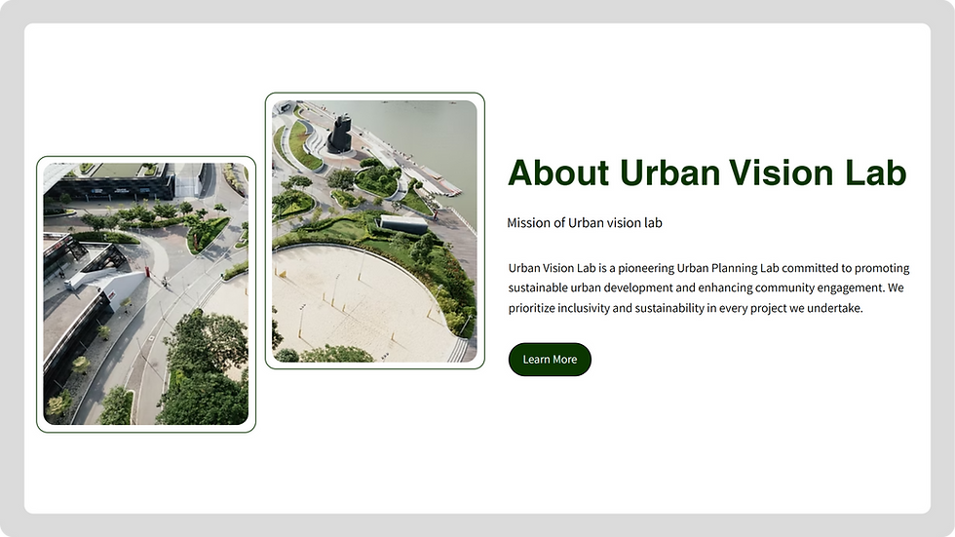Click the paragraph starting 'Urban Vision Lab is a pioneering'
The height and width of the screenshot is (537, 955).
[x=709, y=288]
